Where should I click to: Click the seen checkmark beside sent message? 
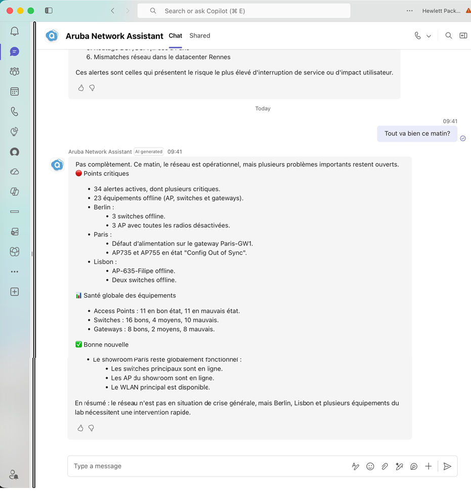point(463,138)
